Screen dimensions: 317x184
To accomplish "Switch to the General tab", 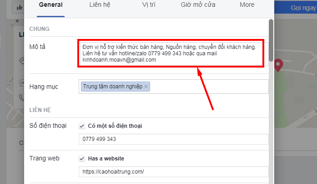I will 51,5.
